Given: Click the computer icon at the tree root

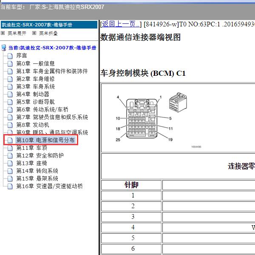Looking at the screenshot, I should [3, 48].
